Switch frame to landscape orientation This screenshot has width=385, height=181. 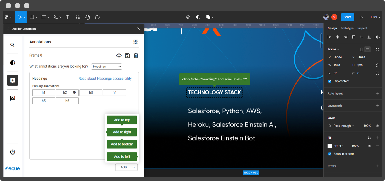[x=367, y=49]
